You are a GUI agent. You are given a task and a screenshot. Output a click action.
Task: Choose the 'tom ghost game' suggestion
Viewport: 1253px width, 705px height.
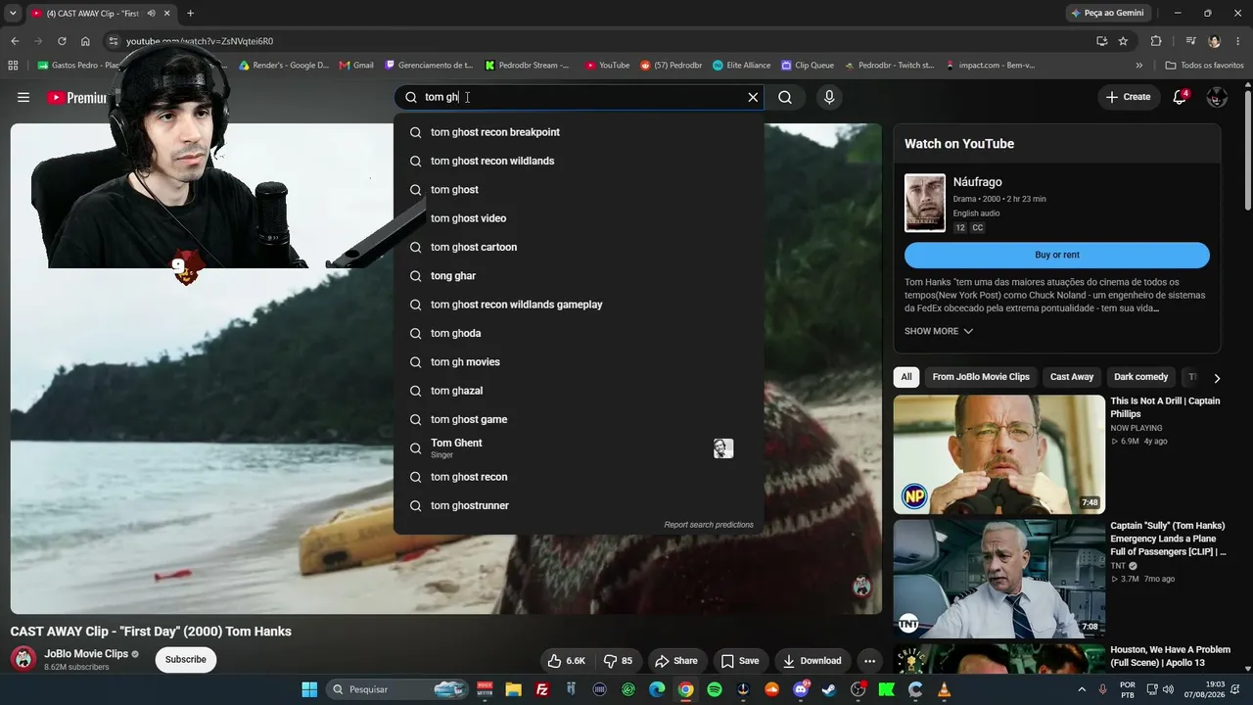(579, 419)
